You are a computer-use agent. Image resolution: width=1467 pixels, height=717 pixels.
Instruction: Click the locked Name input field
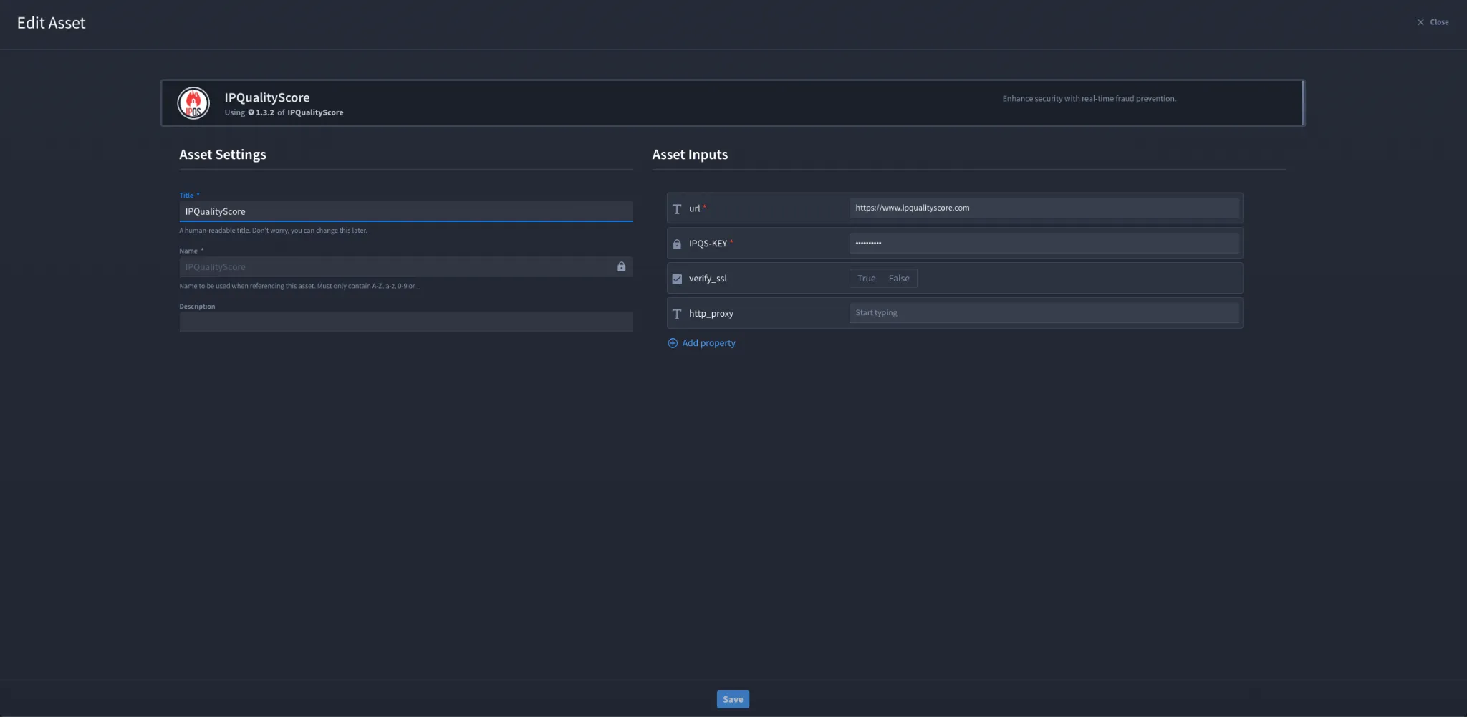[x=405, y=266]
